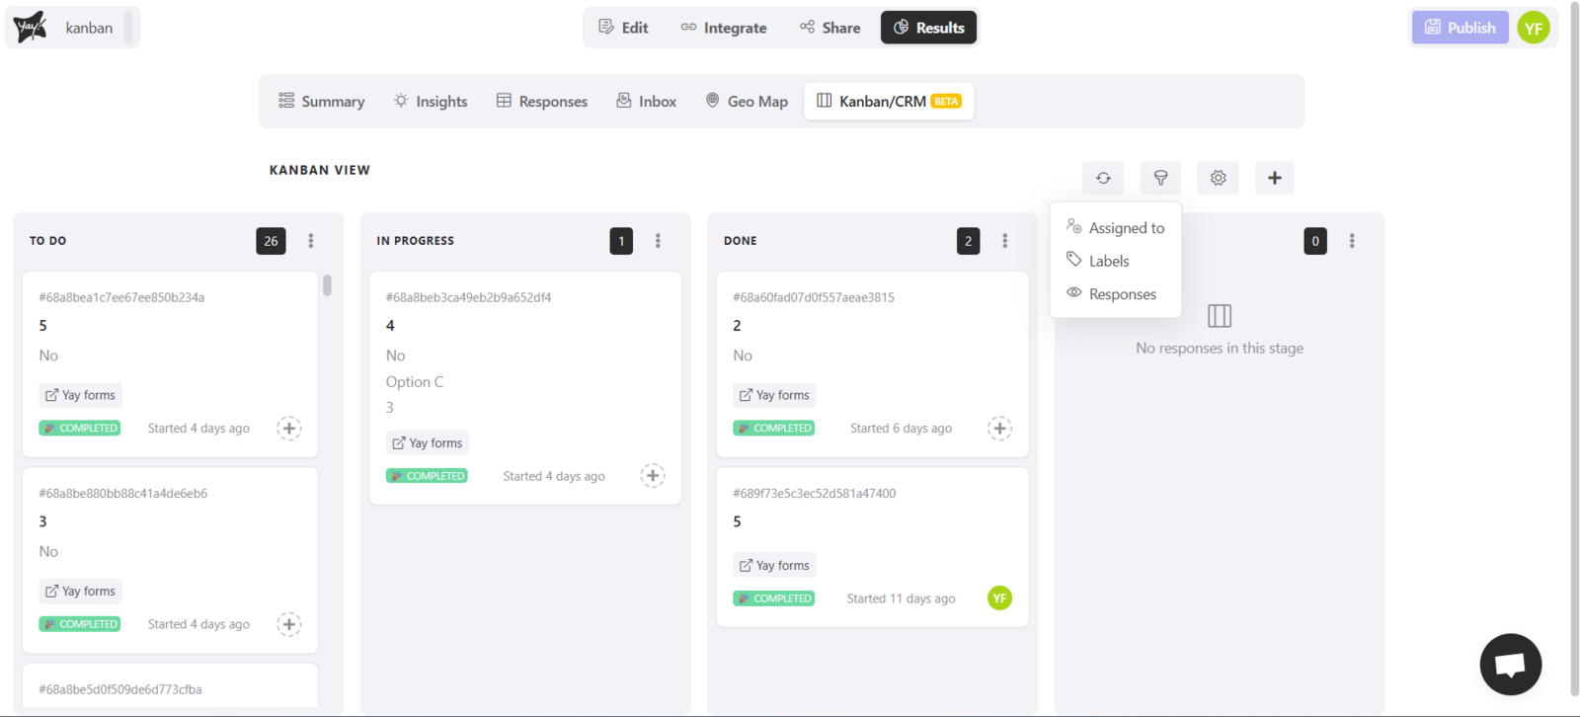Screen dimensions: 1580x717
Task: Click assign plus icon on In Progress card
Action: pos(652,476)
